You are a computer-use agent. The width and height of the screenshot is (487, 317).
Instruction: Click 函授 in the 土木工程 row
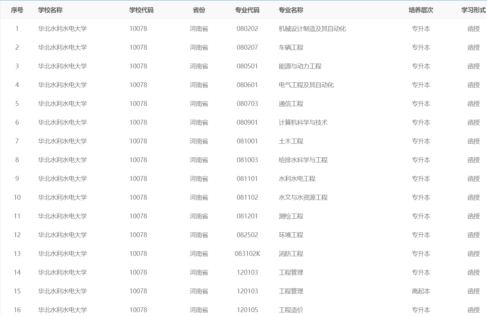[473, 141]
